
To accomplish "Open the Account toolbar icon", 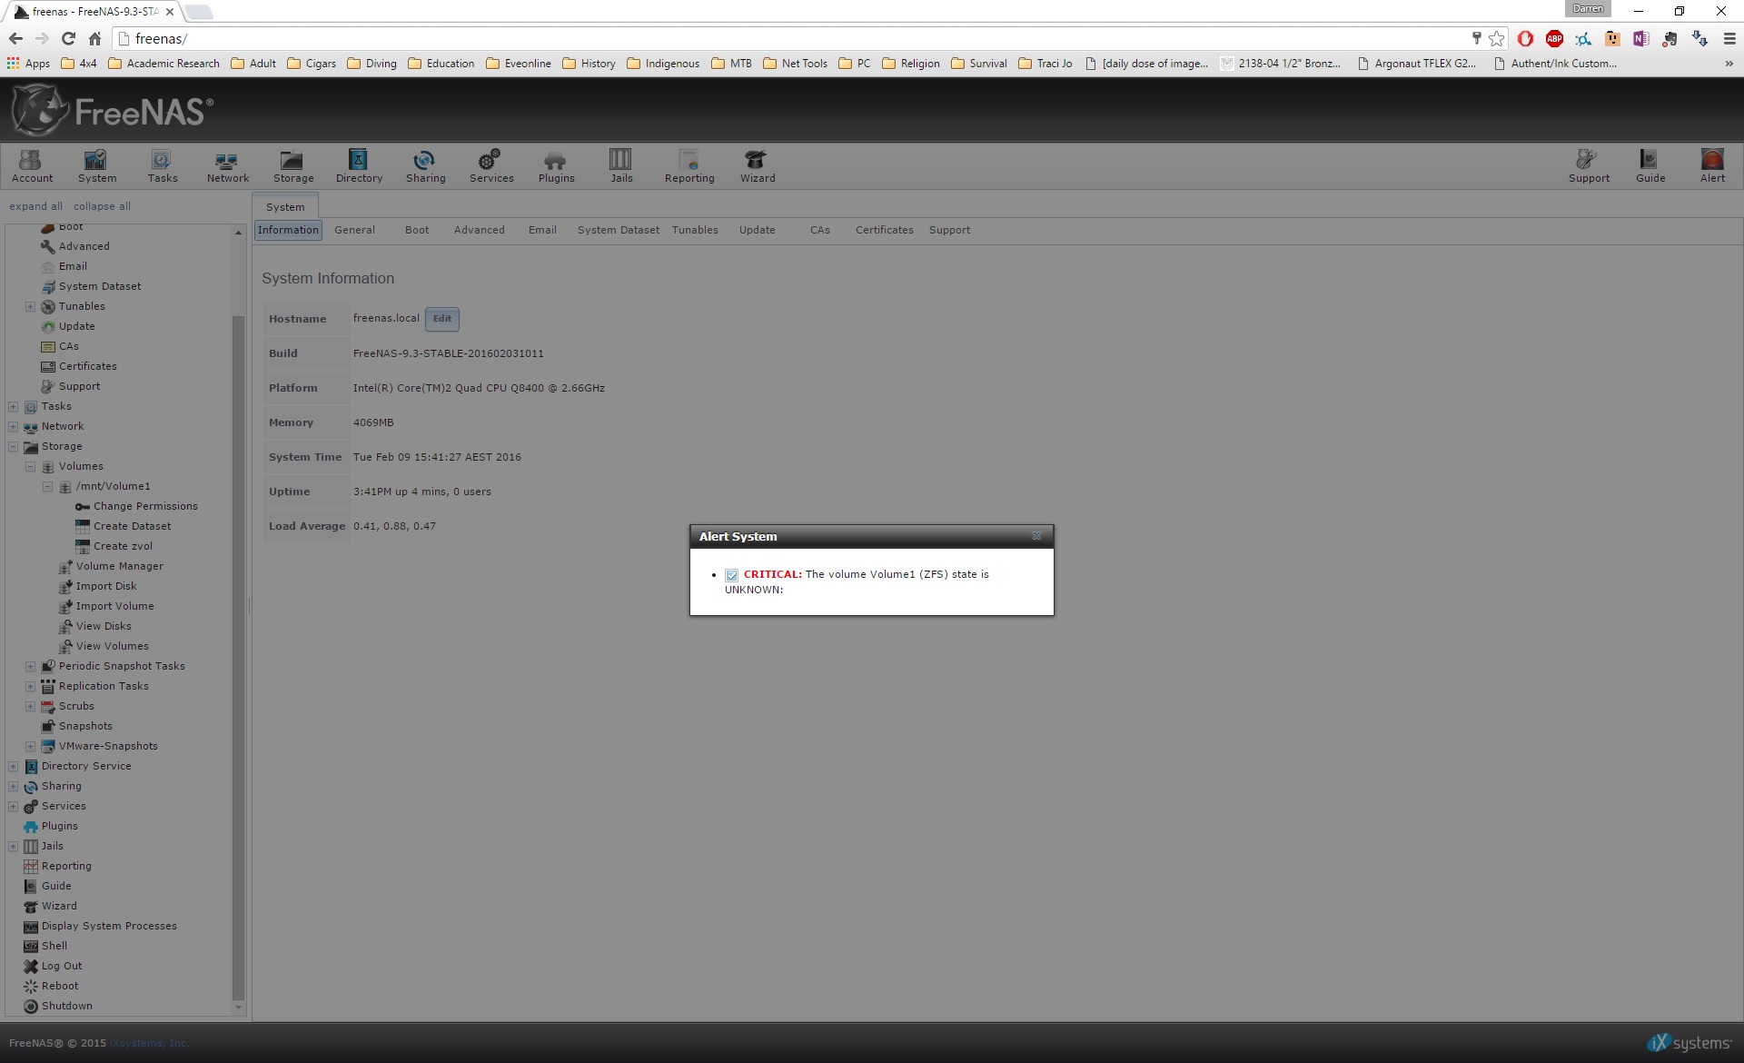I will (32, 166).
